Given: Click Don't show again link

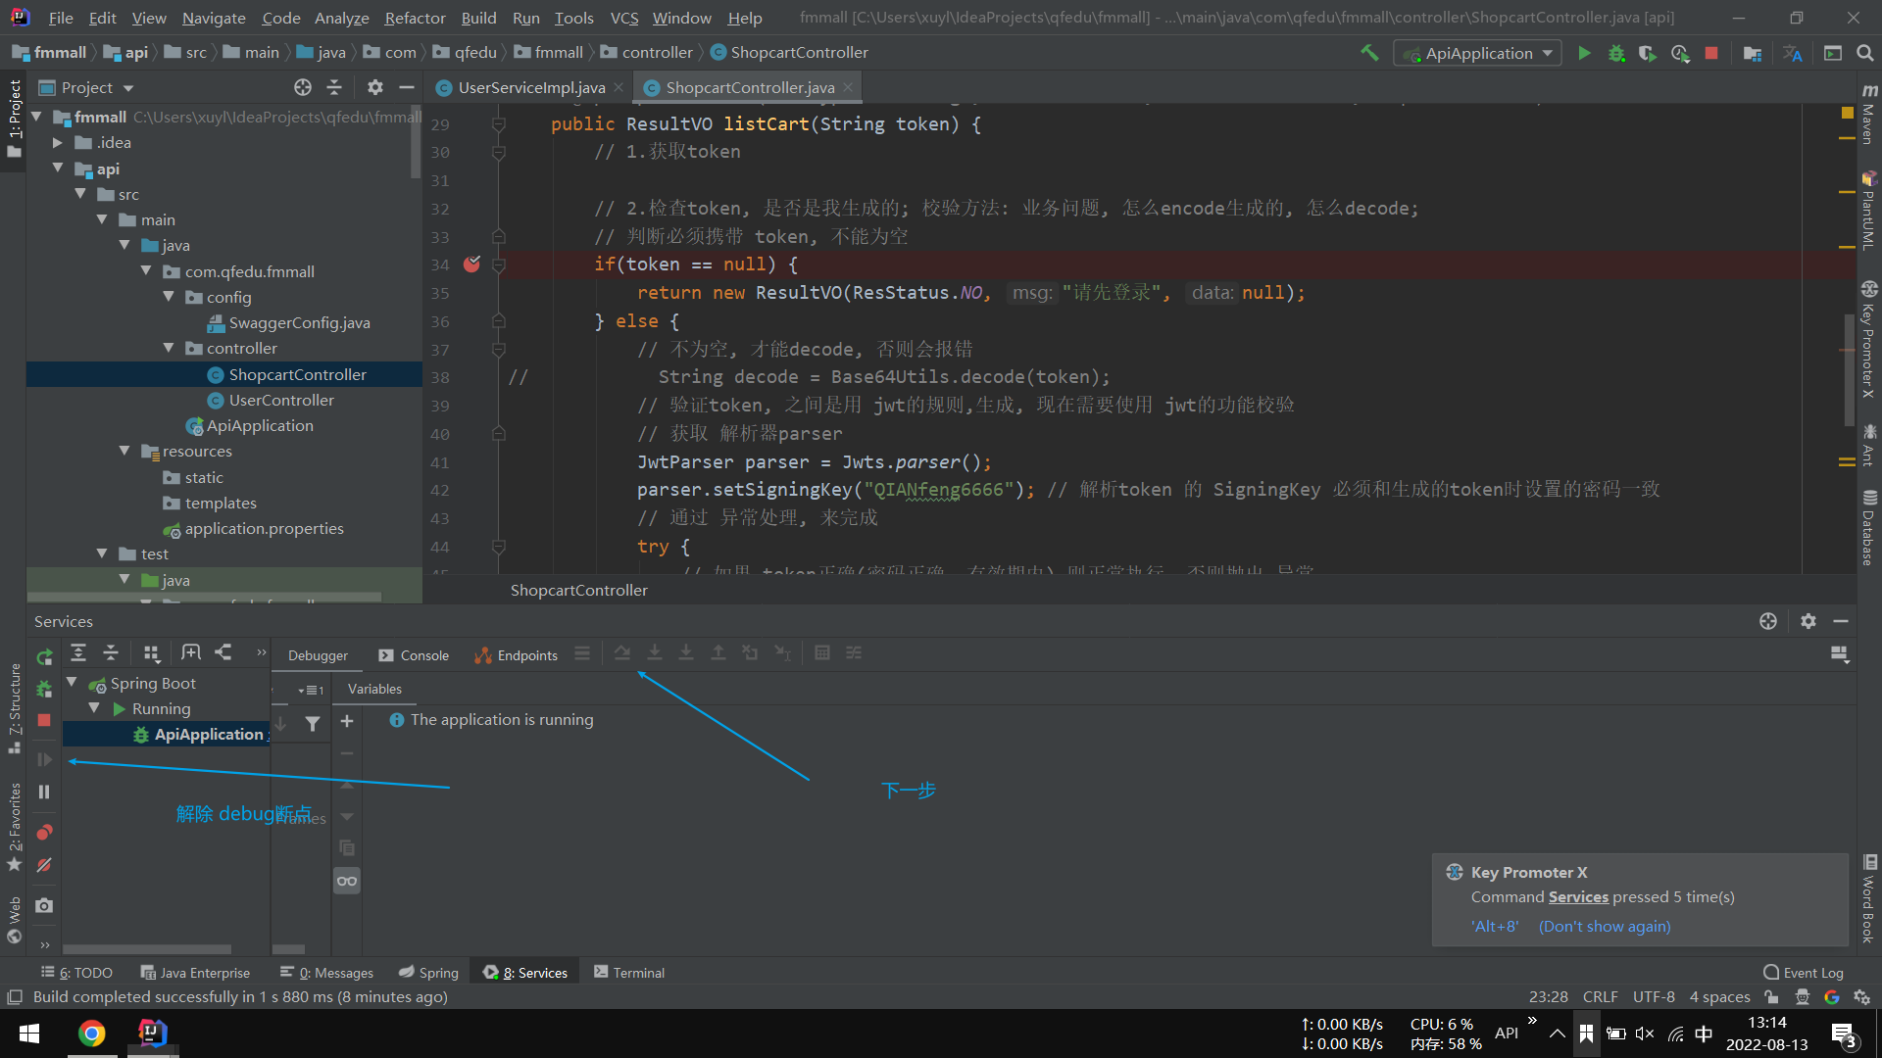Looking at the screenshot, I should coord(1605,927).
